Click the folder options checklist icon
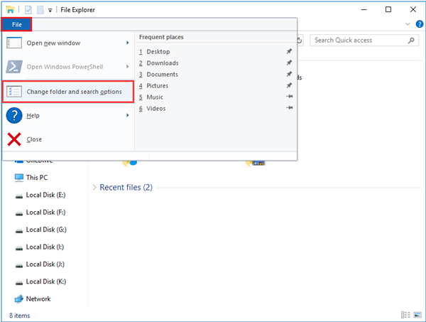This screenshot has width=426, height=322. 14,92
